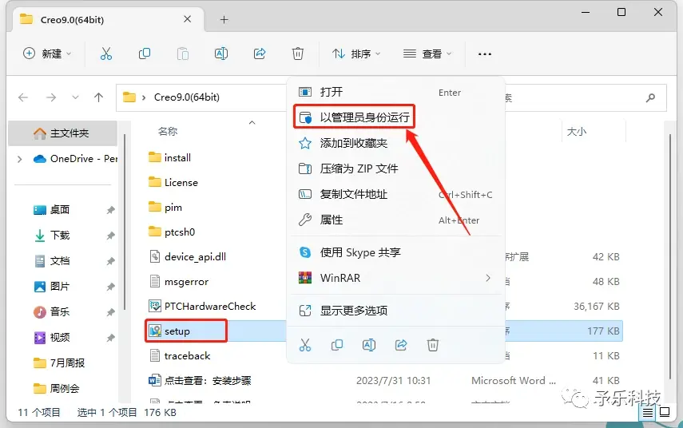Screen dimensions: 683x428
Task: Click the trash icon in context menu
Action: (432, 345)
